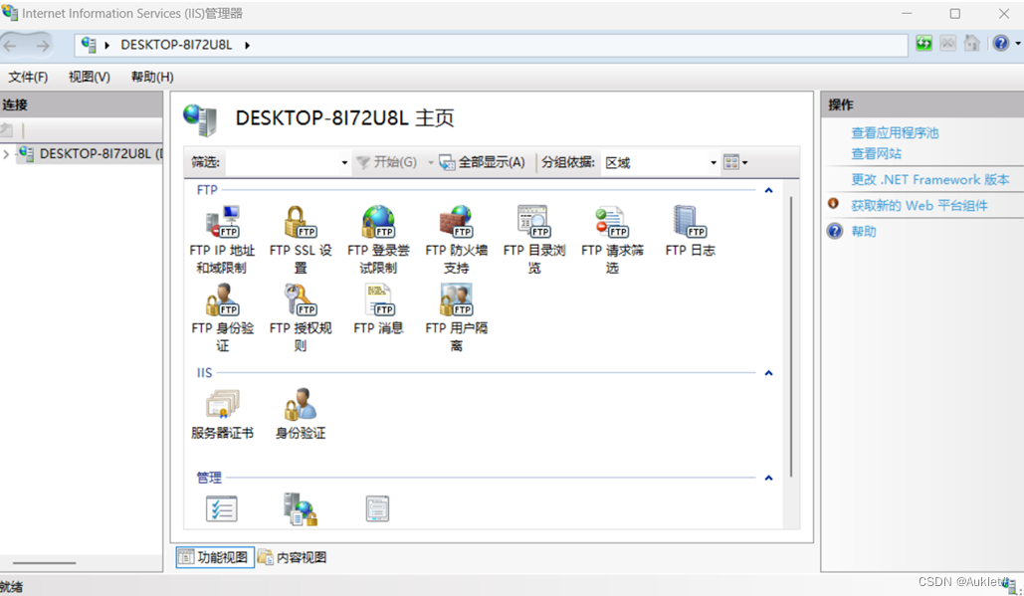Open FTP 授权规则 feature
1024x596 pixels.
(x=301, y=318)
